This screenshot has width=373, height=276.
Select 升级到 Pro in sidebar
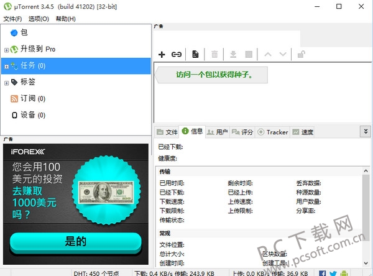coord(76,49)
